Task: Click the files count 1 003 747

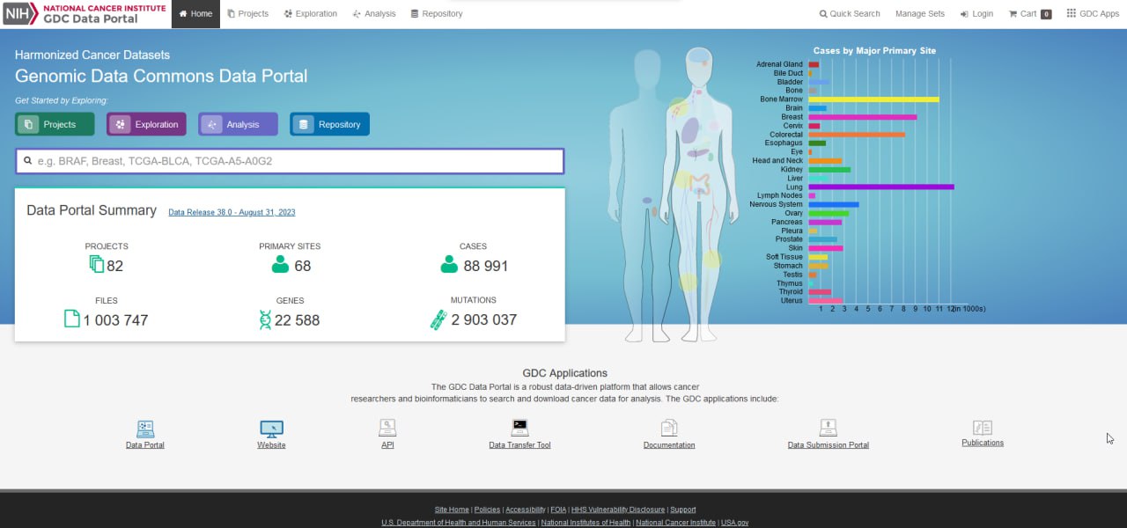Action: 115,320
